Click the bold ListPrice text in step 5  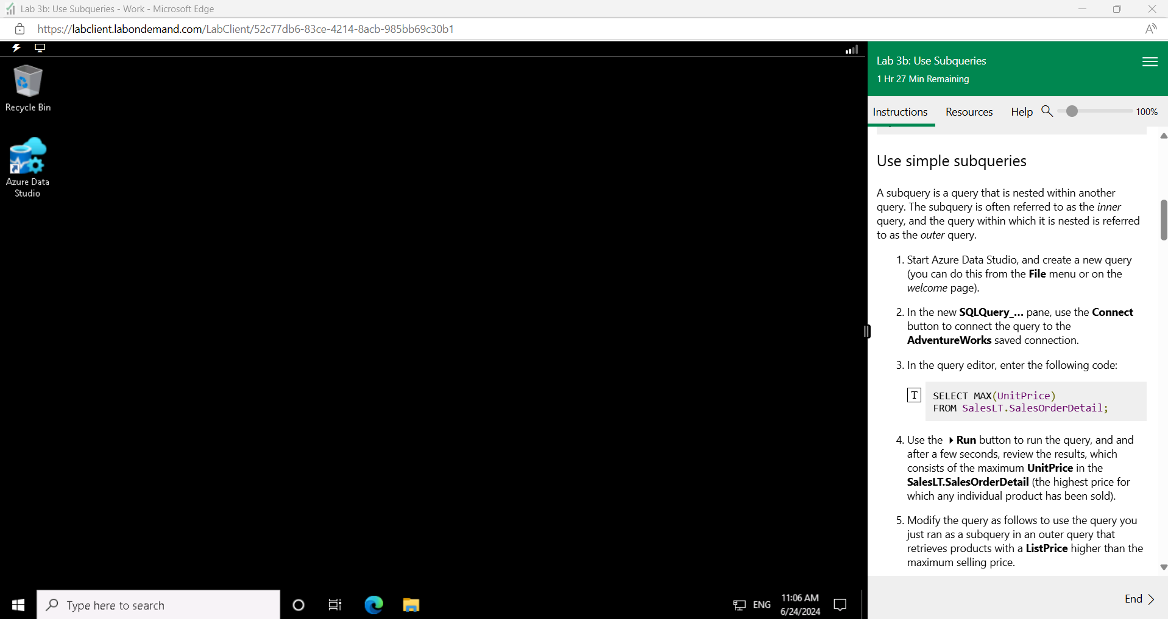pyautogui.click(x=1047, y=548)
